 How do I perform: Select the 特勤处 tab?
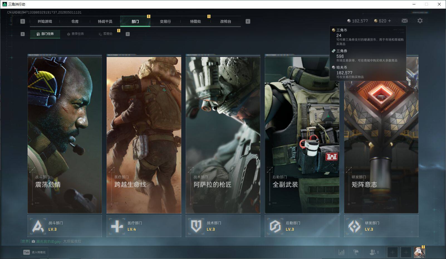click(195, 21)
